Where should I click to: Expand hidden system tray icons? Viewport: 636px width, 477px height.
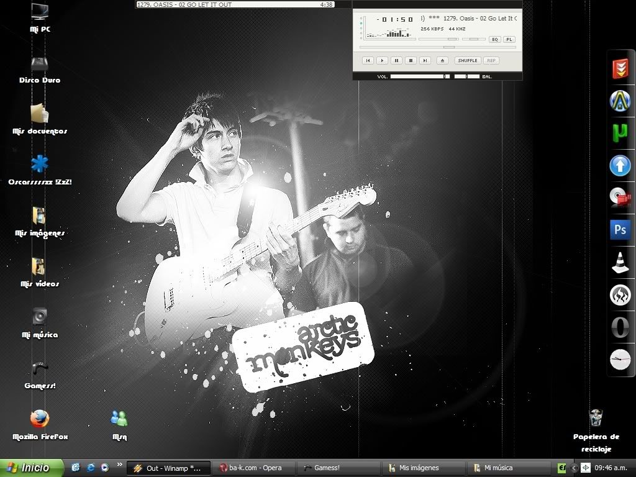click(573, 468)
